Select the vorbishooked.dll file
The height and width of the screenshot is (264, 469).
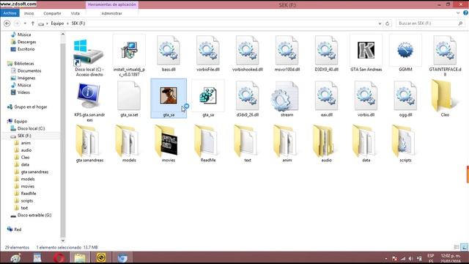point(248,54)
